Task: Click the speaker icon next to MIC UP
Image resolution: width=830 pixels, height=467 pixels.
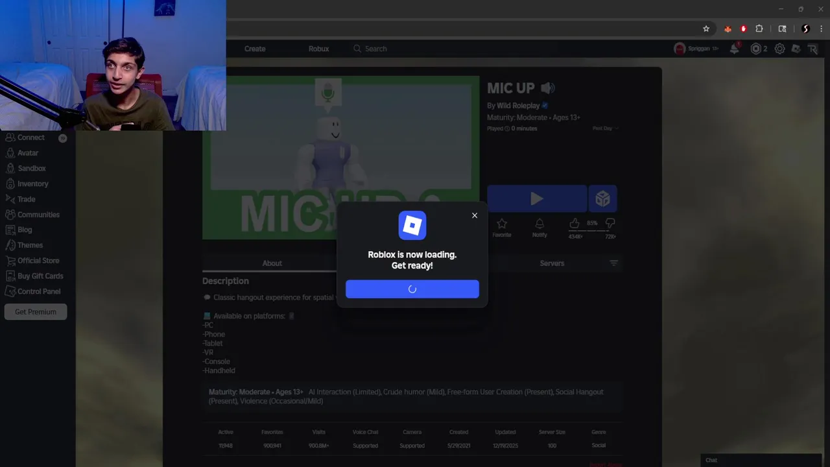Action: [x=548, y=88]
